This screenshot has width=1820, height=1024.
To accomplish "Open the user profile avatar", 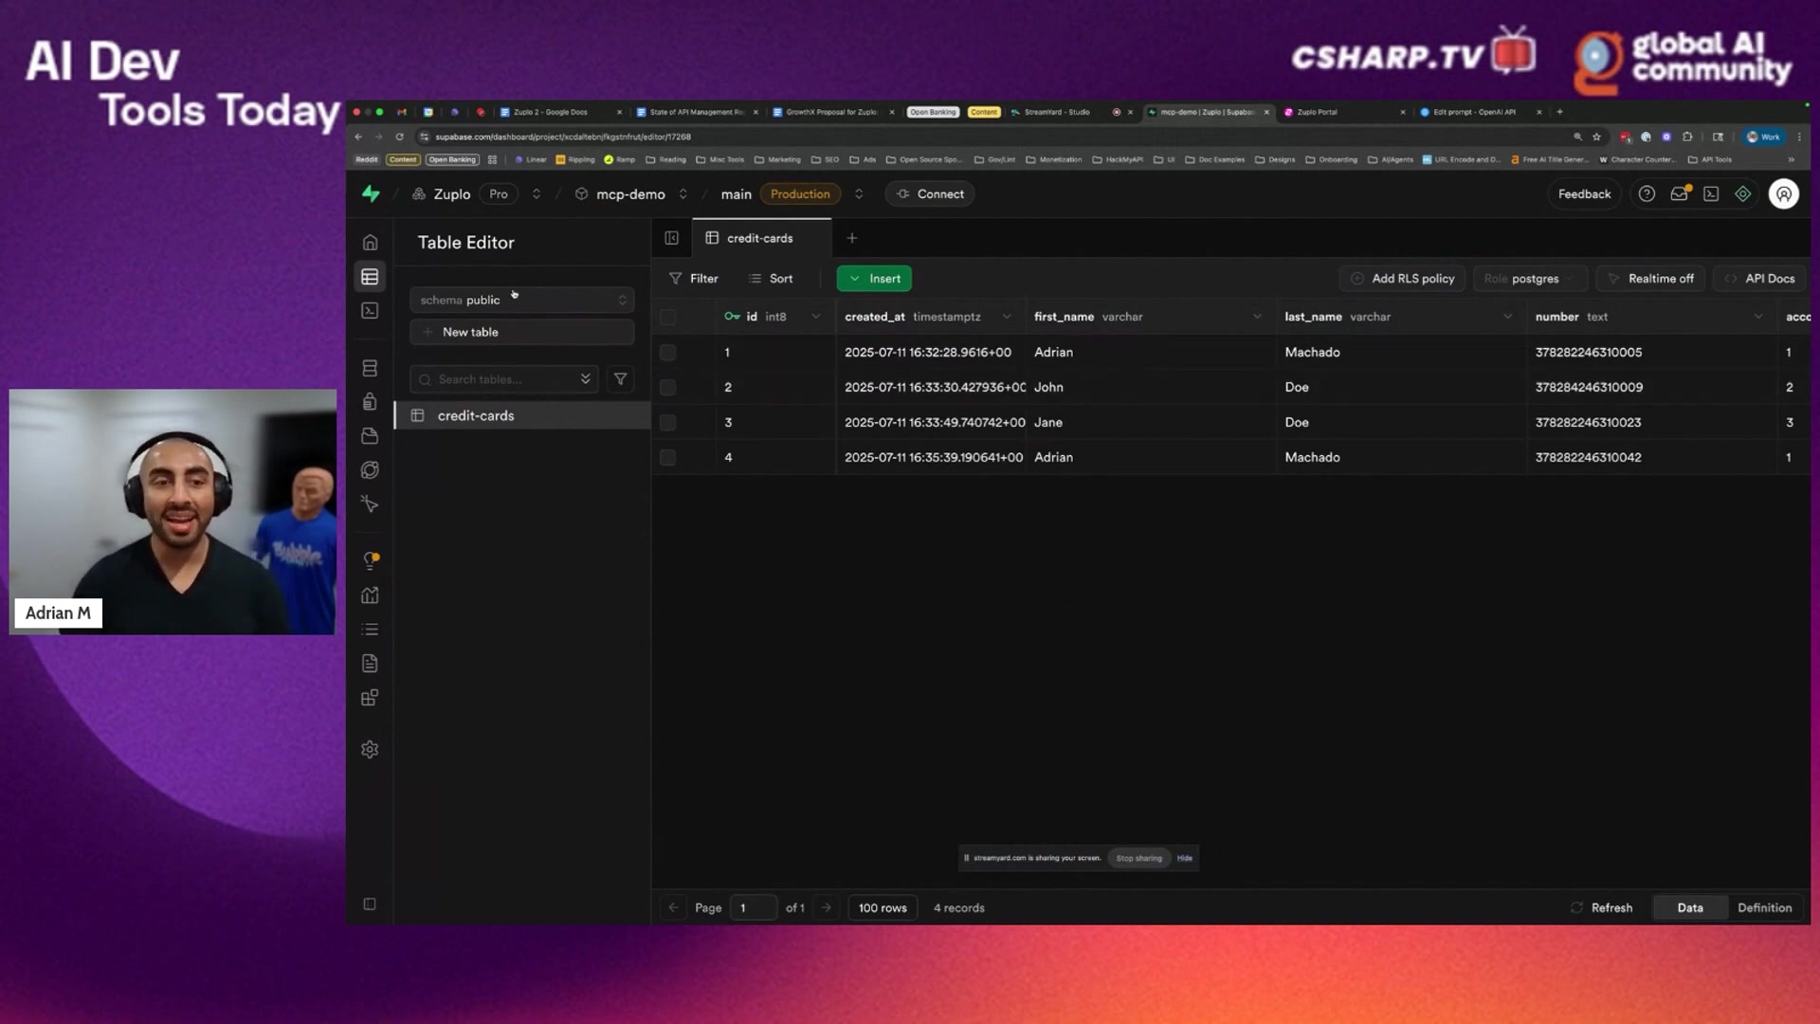I will pos(1784,194).
